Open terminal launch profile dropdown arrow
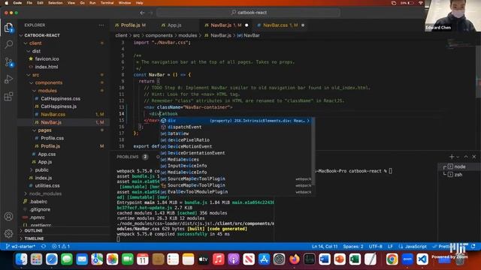481x270 pixels. click(x=458, y=157)
